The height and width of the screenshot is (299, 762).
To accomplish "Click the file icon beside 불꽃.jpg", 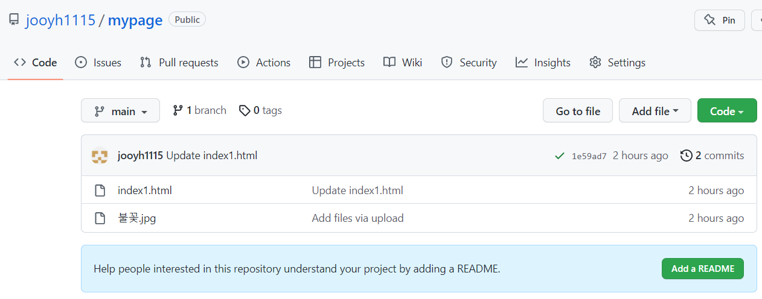I will pyautogui.click(x=100, y=218).
